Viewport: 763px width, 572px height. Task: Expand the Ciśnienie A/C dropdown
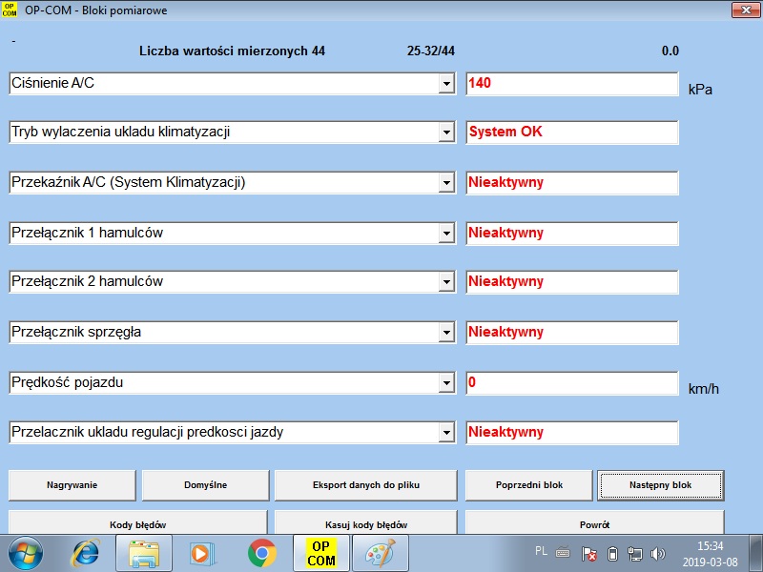(445, 84)
